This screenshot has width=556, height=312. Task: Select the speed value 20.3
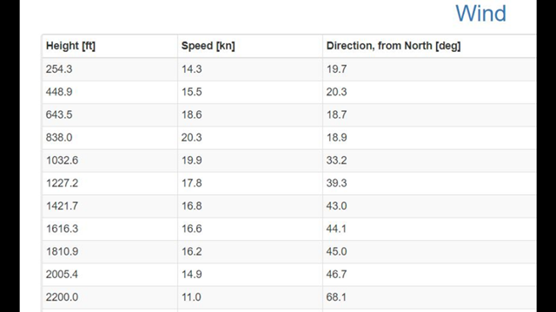click(x=191, y=138)
